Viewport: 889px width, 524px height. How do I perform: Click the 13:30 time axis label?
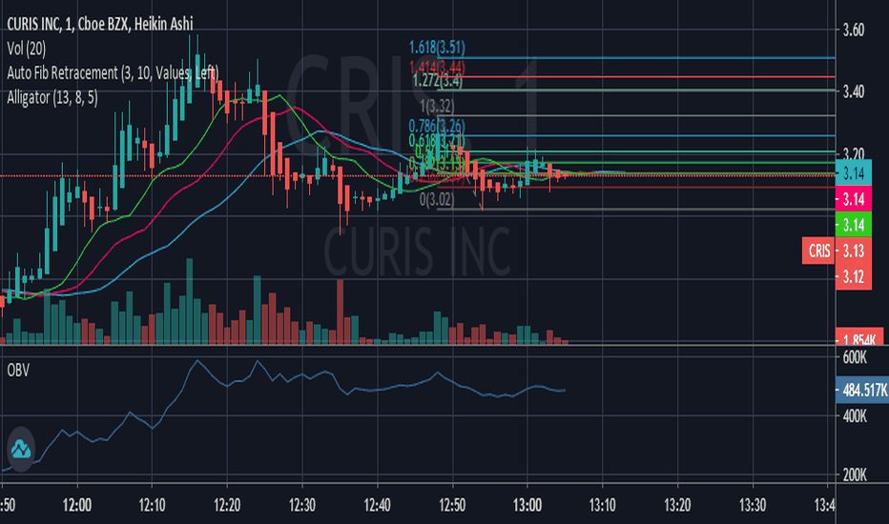753,505
